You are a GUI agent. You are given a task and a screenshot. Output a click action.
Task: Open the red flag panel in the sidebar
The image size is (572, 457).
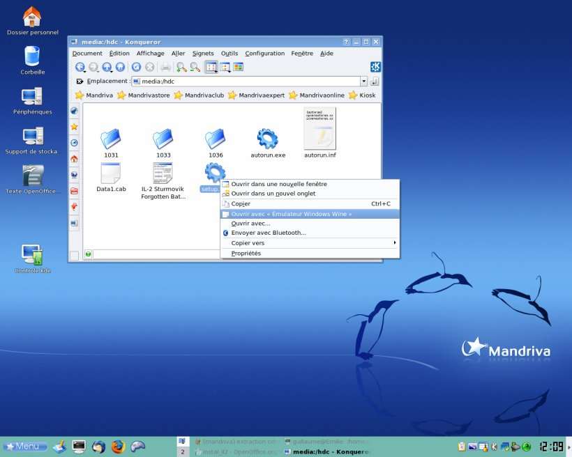coord(74,207)
